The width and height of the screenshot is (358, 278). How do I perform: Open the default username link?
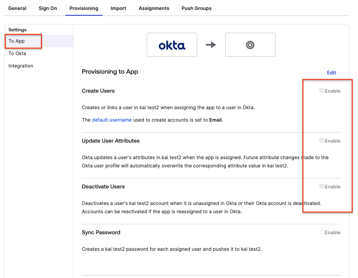112,120
